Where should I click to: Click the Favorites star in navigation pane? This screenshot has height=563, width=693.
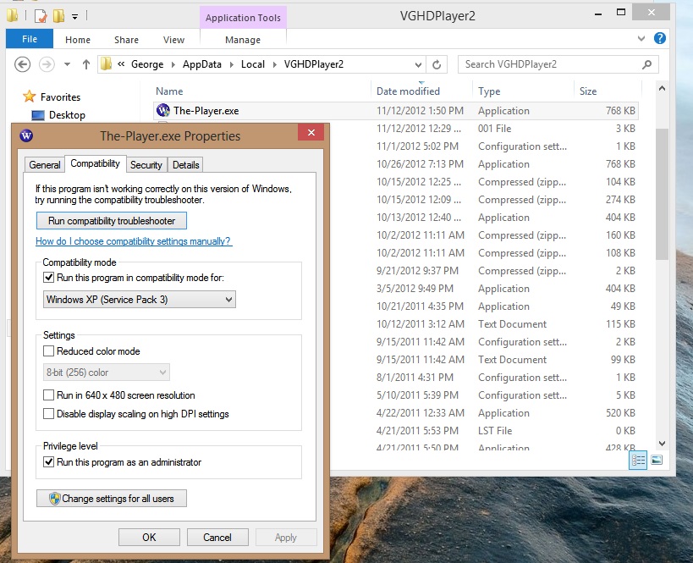coord(30,97)
